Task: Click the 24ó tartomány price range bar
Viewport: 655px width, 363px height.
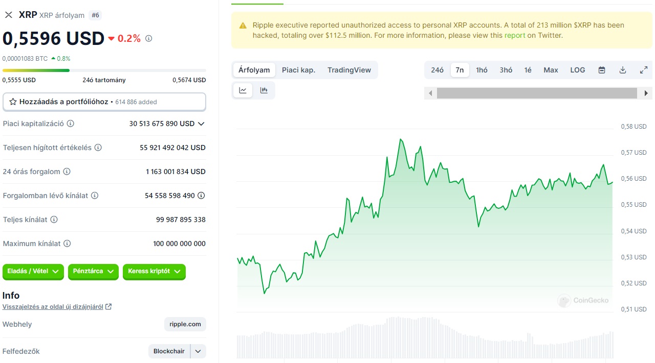Action: pos(104,70)
